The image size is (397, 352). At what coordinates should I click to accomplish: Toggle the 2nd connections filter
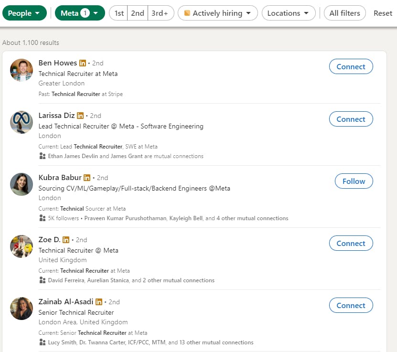[x=138, y=13]
